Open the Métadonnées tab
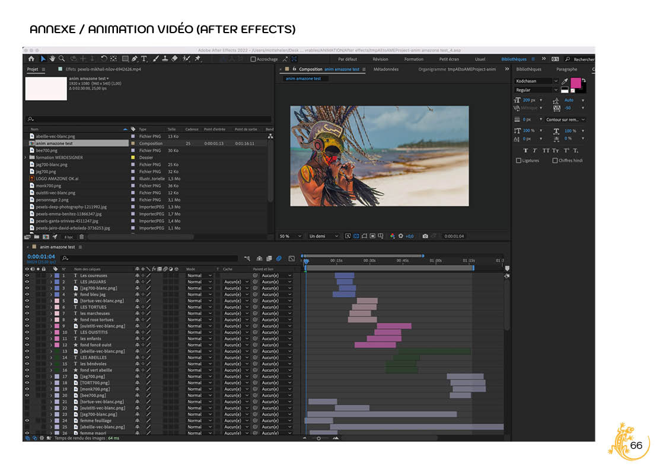The height and width of the screenshot is (470, 666). (385, 69)
